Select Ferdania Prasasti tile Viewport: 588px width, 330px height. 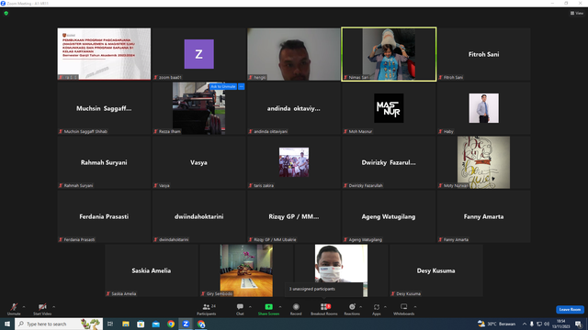pos(104,216)
